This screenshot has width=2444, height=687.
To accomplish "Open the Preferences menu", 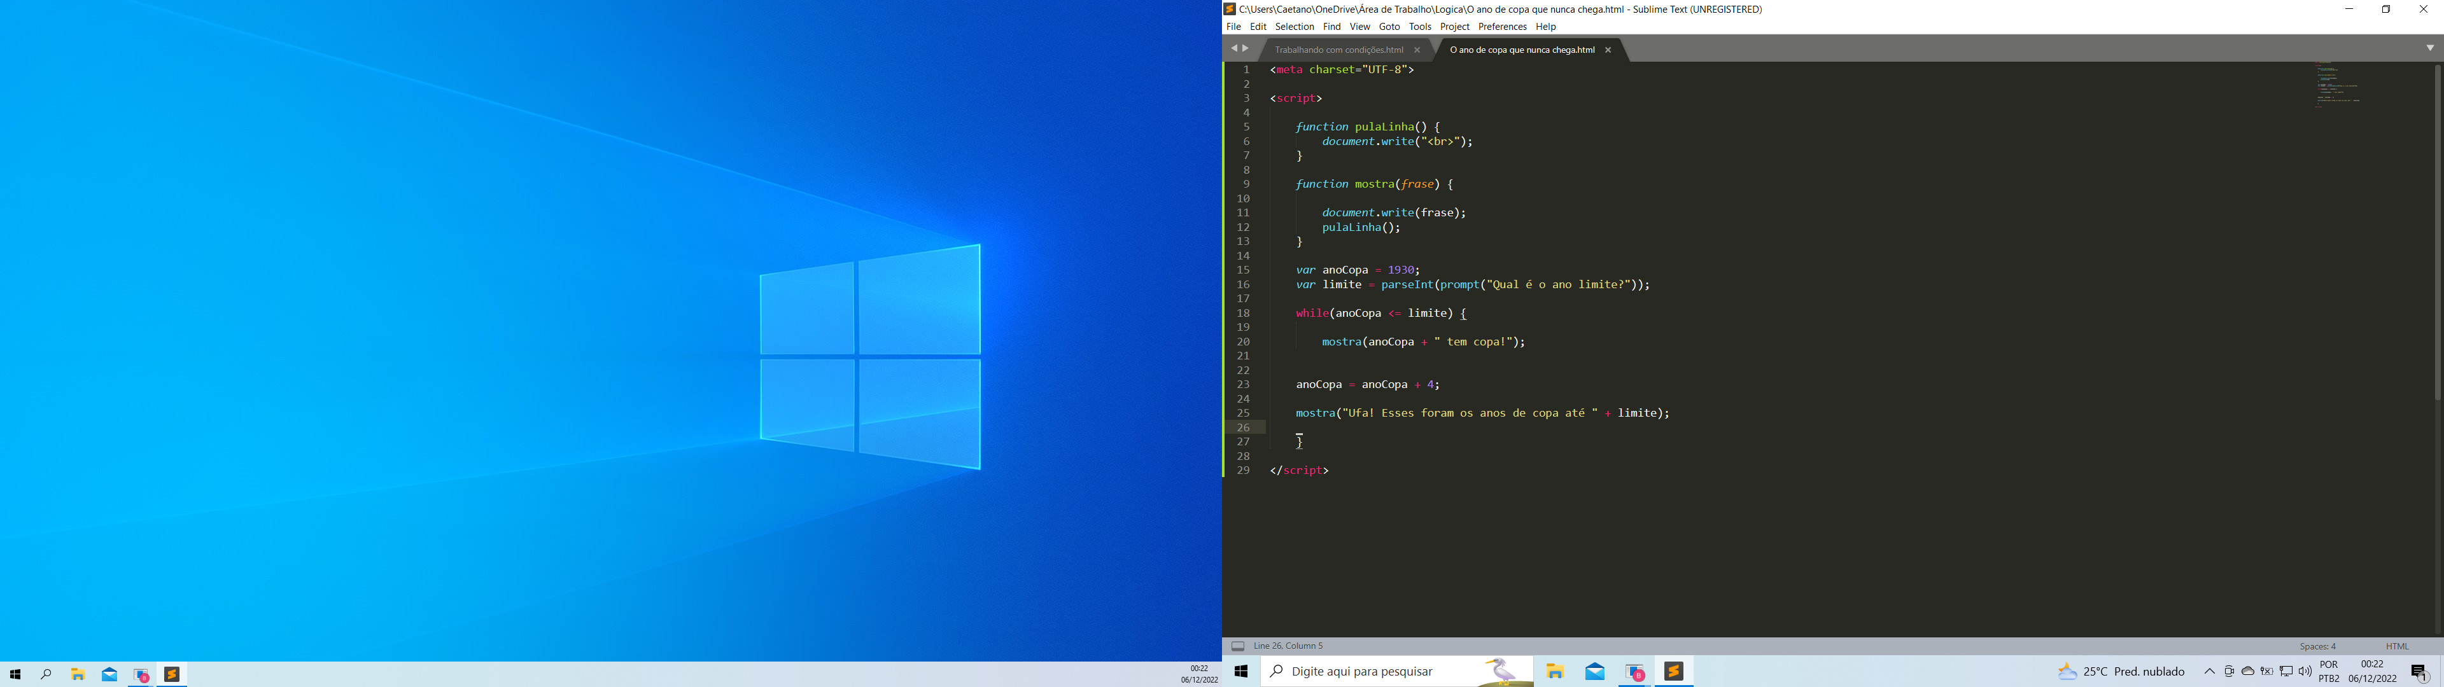I will (1502, 27).
